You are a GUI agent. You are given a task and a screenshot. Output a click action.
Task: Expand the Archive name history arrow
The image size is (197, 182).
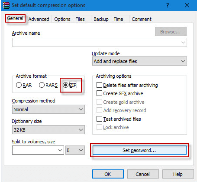coord(183,43)
